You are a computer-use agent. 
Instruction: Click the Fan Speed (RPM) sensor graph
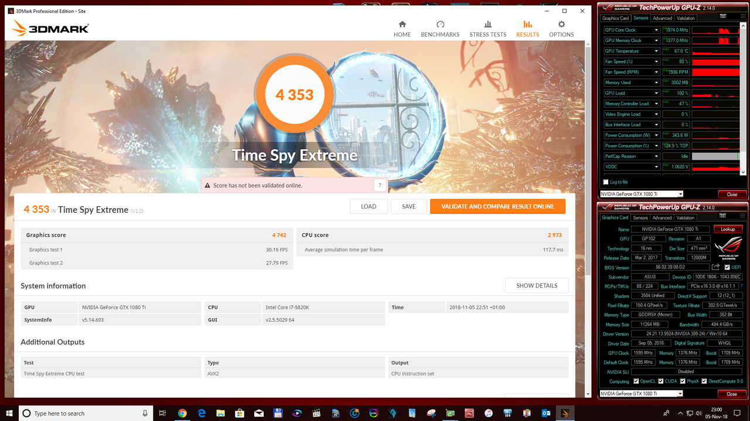(715, 72)
